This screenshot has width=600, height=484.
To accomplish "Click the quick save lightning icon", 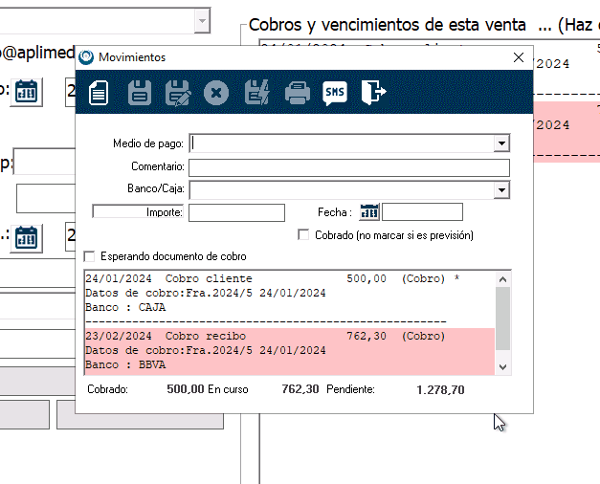I will click(x=257, y=93).
